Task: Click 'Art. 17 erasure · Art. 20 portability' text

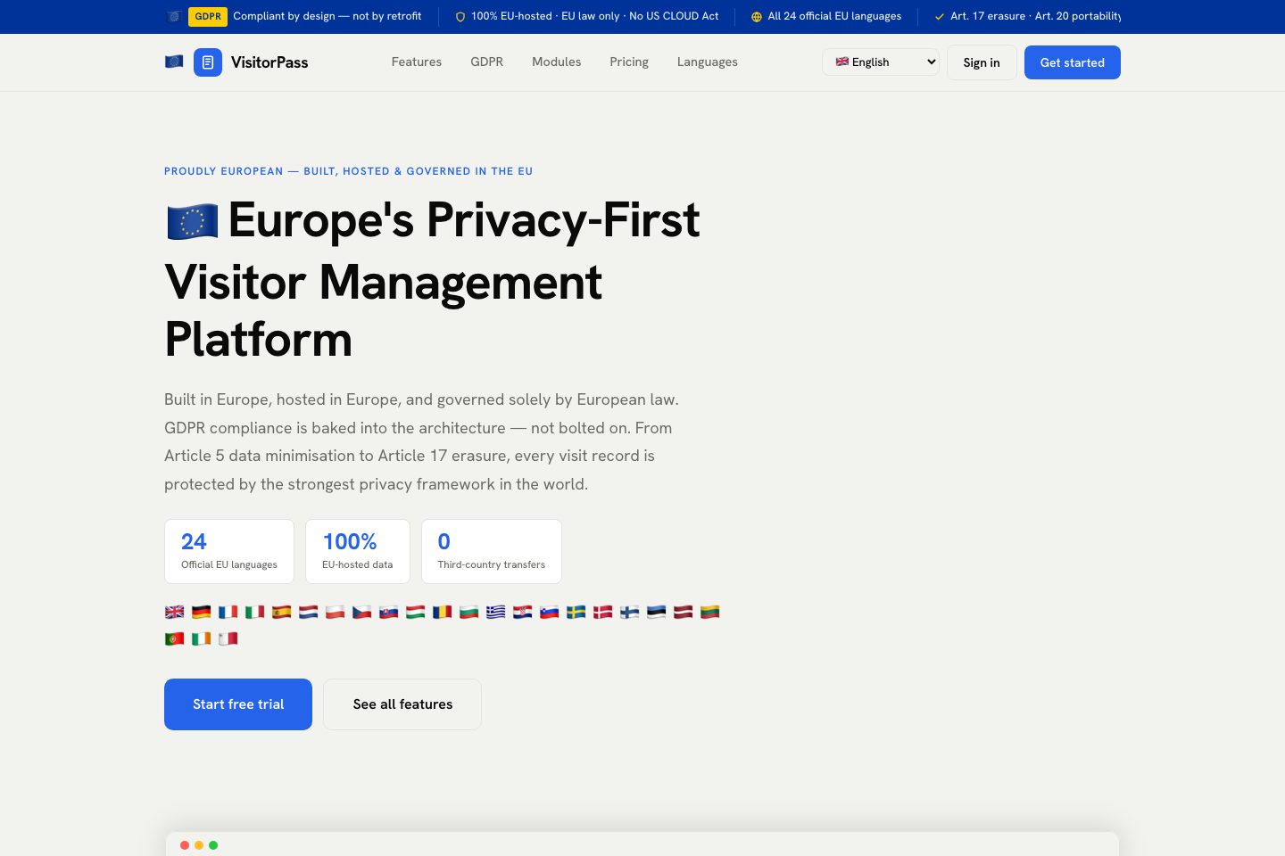Action: (1036, 16)
